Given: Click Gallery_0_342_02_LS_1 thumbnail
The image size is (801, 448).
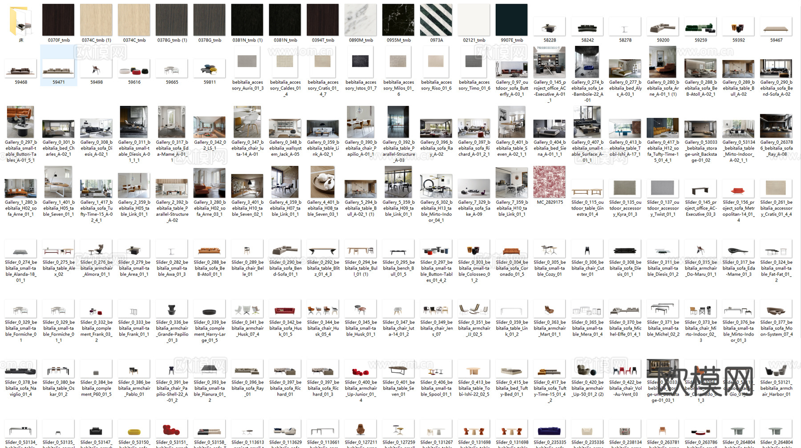Looking at the screenshot, I should coord(210,127).
